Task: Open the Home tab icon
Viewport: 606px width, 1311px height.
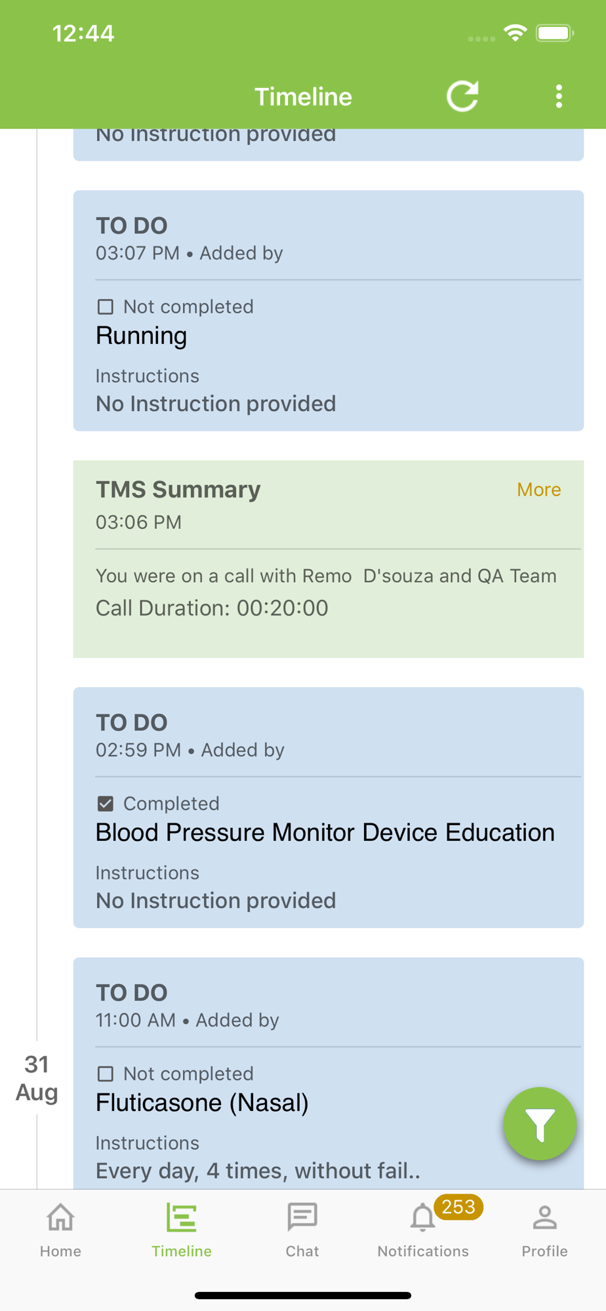Action: pos(60,1218)
